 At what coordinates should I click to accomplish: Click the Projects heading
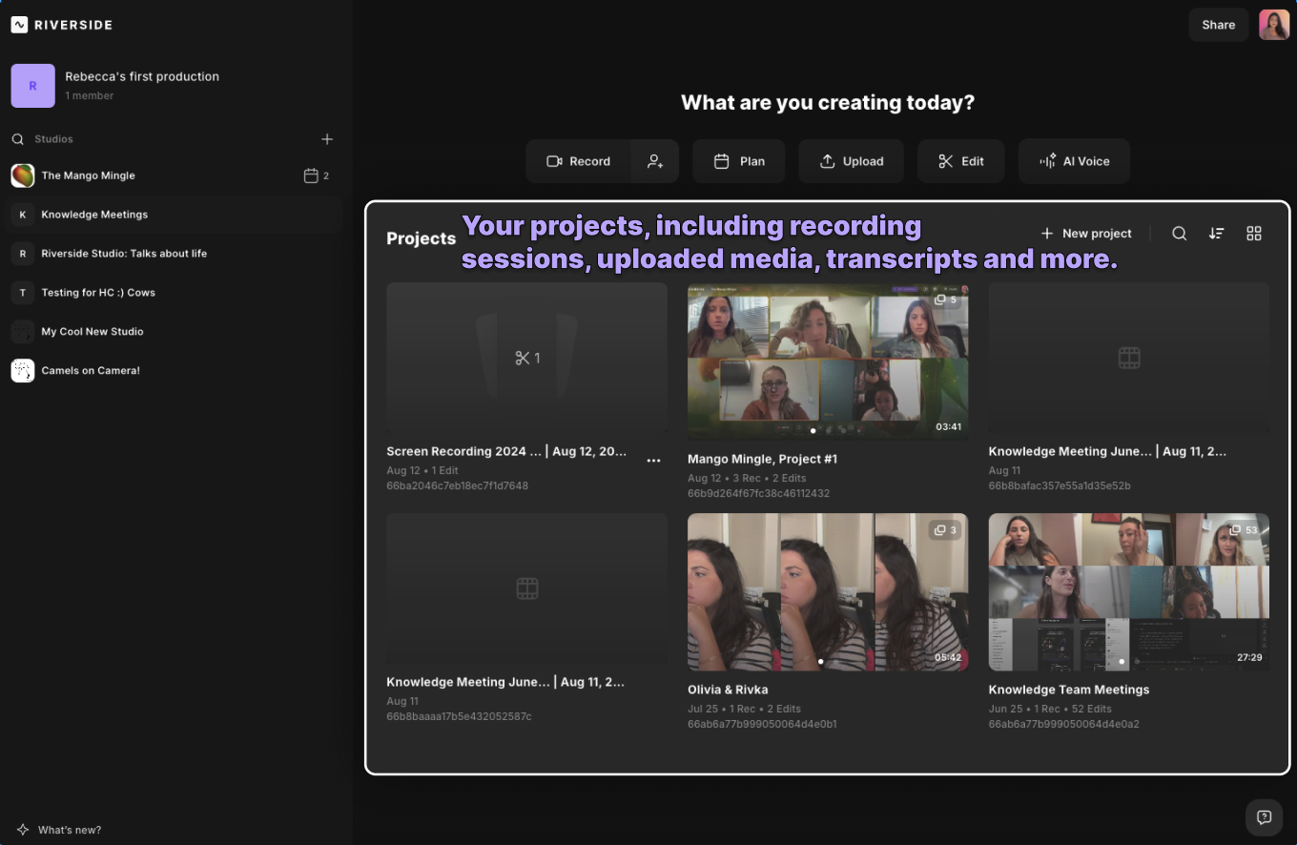coord(421,238)
